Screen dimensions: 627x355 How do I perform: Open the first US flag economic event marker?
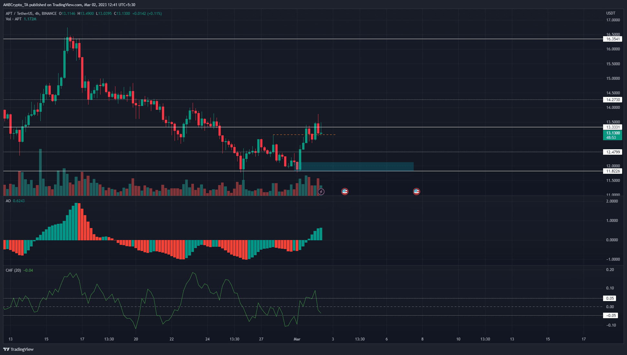tap(345, 192)
